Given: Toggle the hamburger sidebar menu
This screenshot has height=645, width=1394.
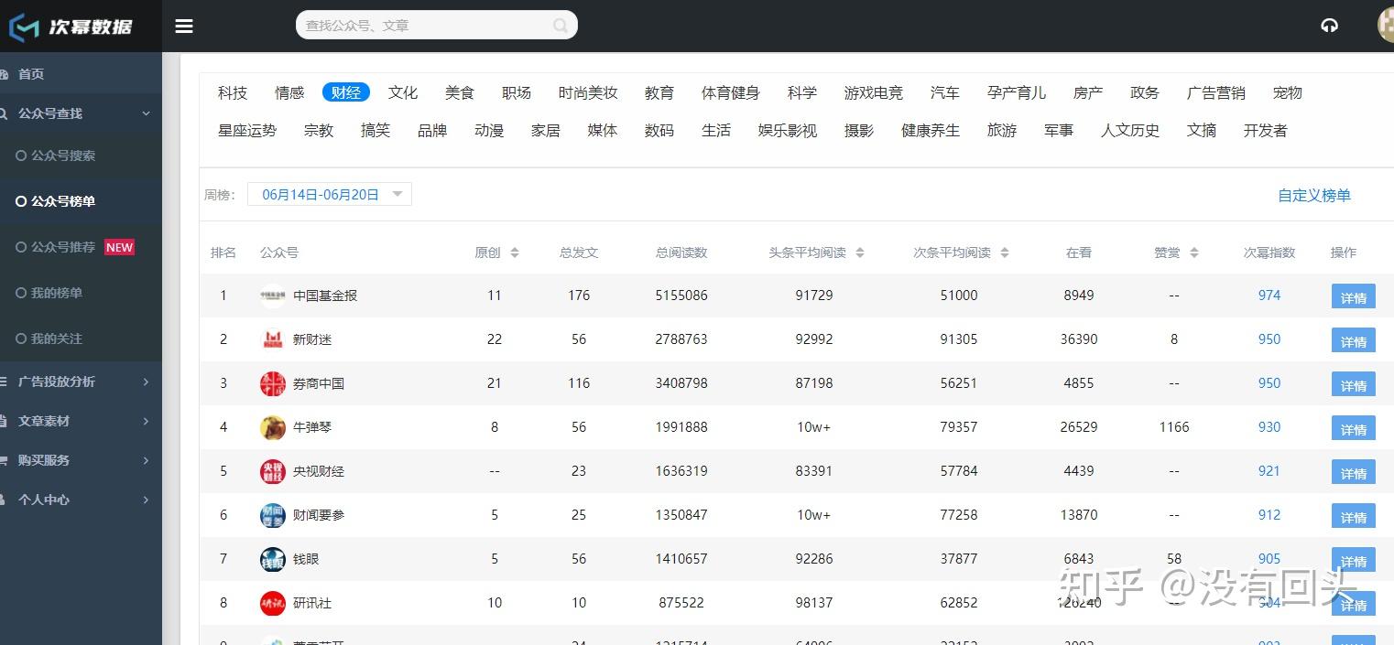Looking at the screenshot, I should click(x=184, y=26).
